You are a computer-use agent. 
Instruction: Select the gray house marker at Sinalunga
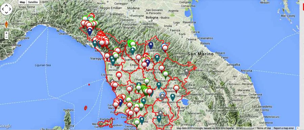[162, 97]
